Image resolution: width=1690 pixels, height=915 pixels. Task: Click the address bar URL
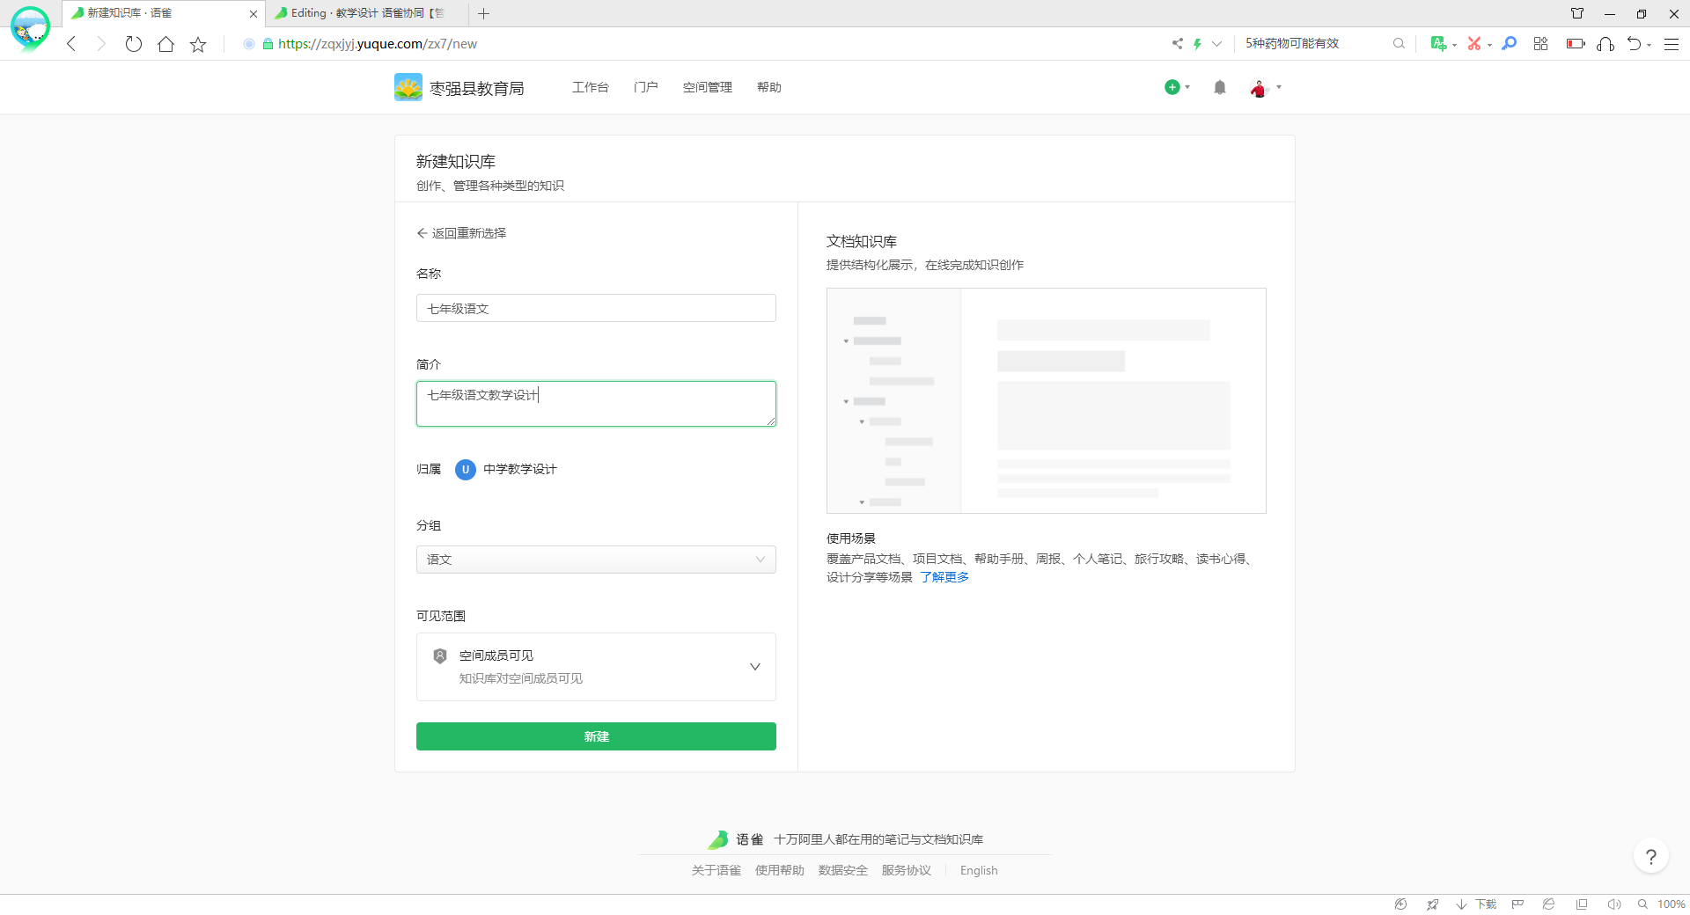(x=377, y=44)
